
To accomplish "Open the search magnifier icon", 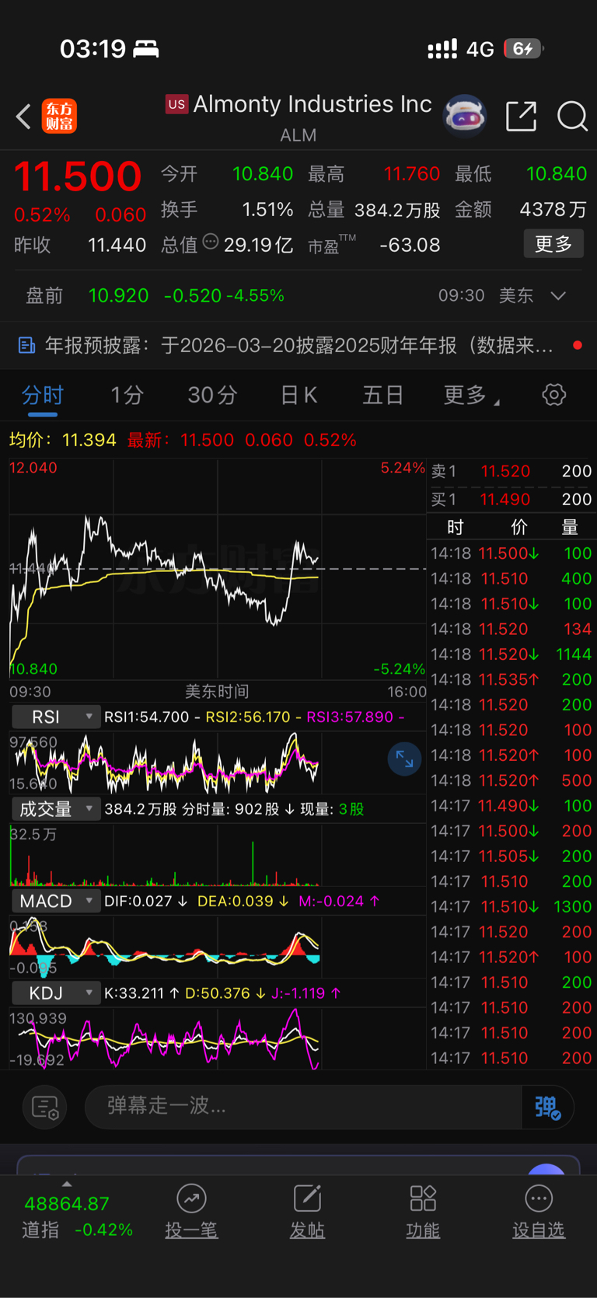I will 572,117.
